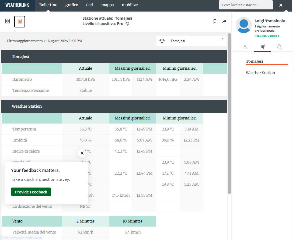Click the Temperatura row label
The image size is (293, 240).
click(x=24, y=129)
